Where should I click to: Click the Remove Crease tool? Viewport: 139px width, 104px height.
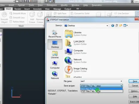pyautogui.click(x=40, y=17)
